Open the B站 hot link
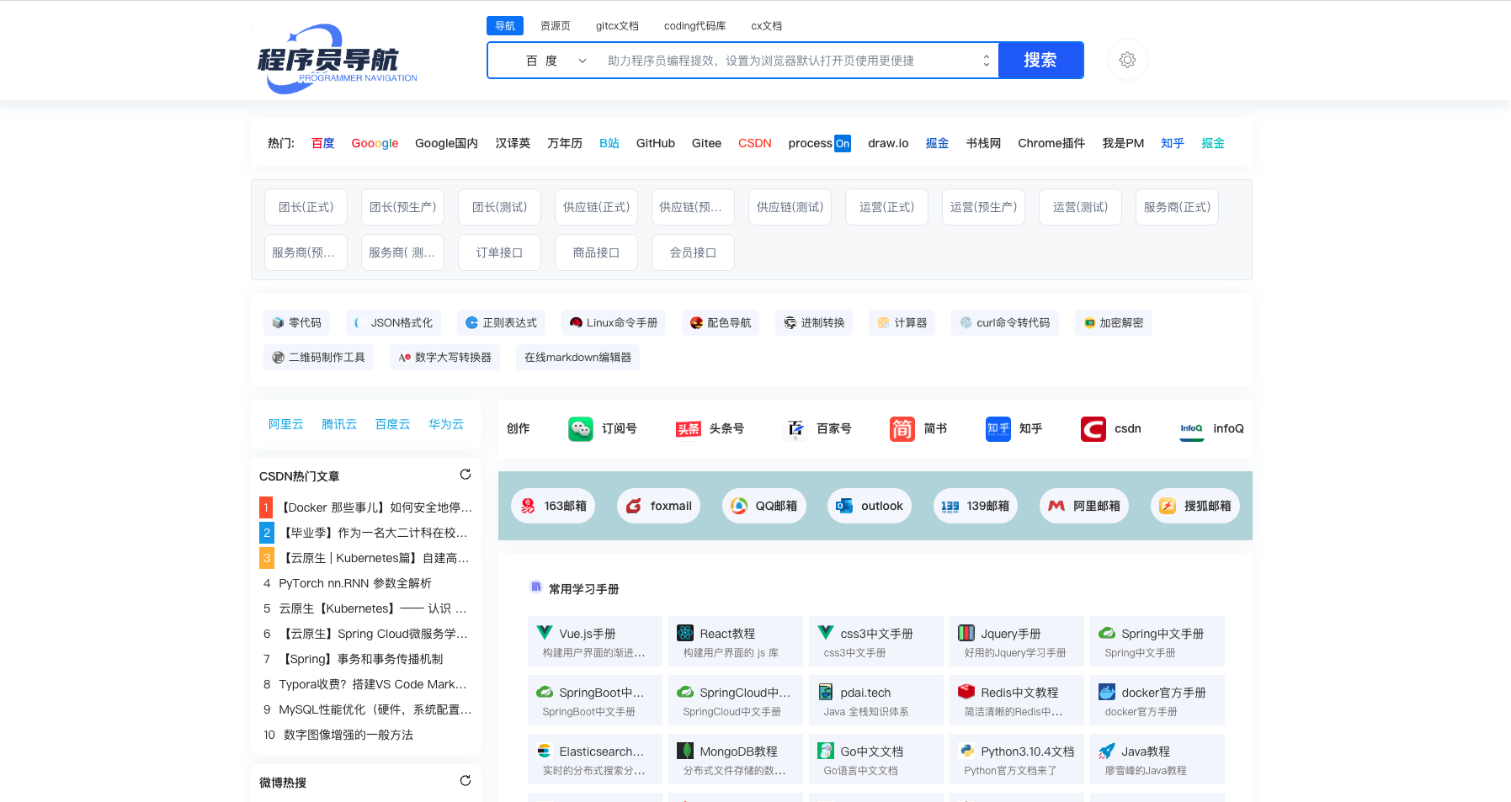1511x802 pixels. [609, 143]
